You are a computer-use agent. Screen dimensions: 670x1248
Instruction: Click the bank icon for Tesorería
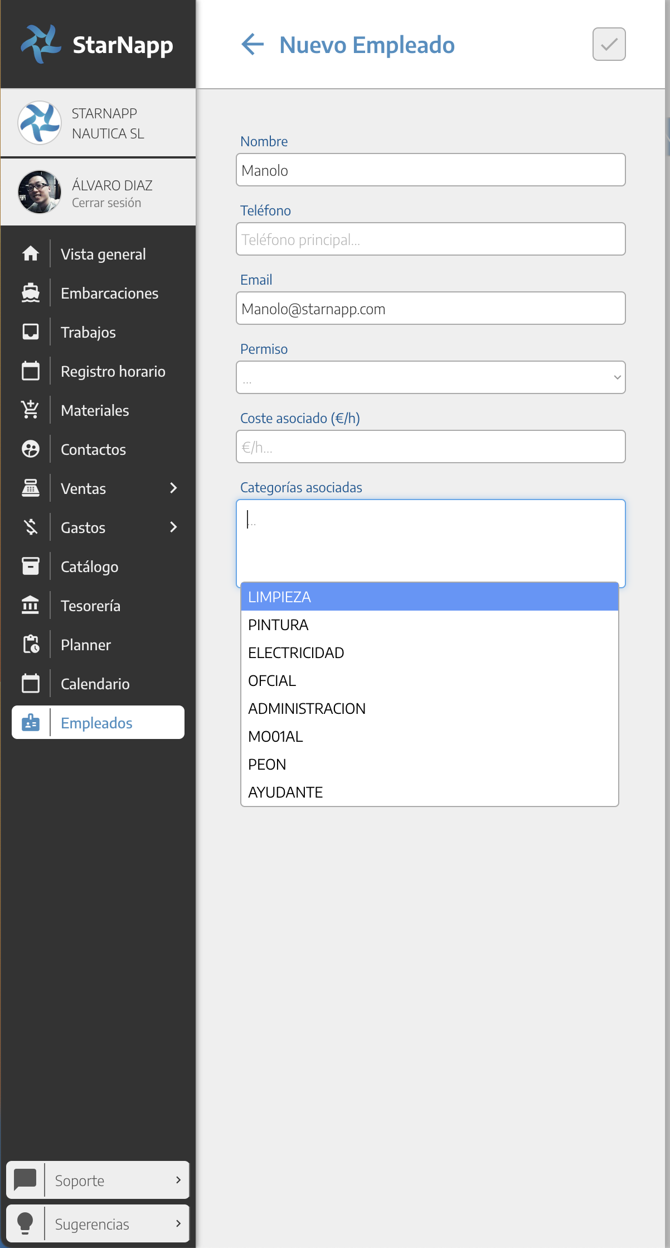tap(31, 606)
